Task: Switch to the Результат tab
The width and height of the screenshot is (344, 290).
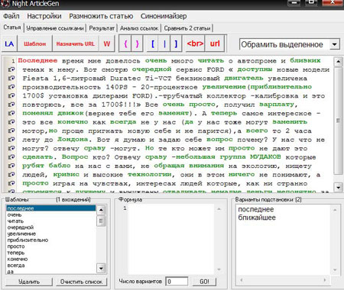Action: (x=102, y=28)
